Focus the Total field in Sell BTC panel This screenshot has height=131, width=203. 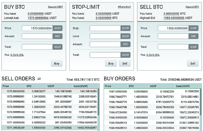[x=173, y=47]
